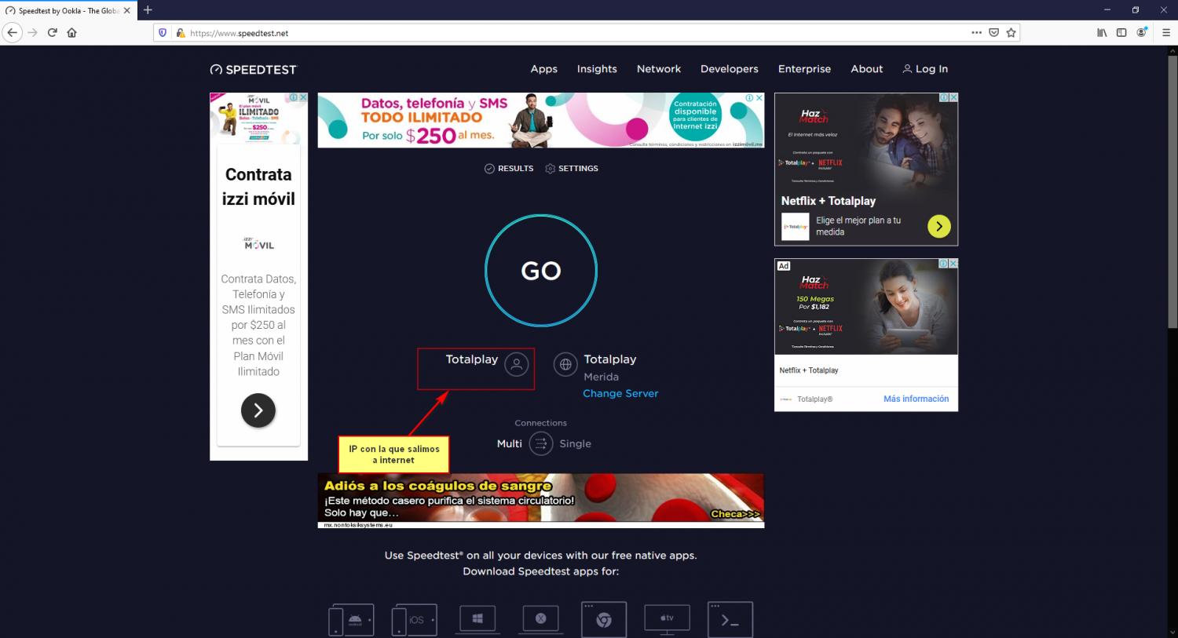Open the Android app download icon

point(351,620)
